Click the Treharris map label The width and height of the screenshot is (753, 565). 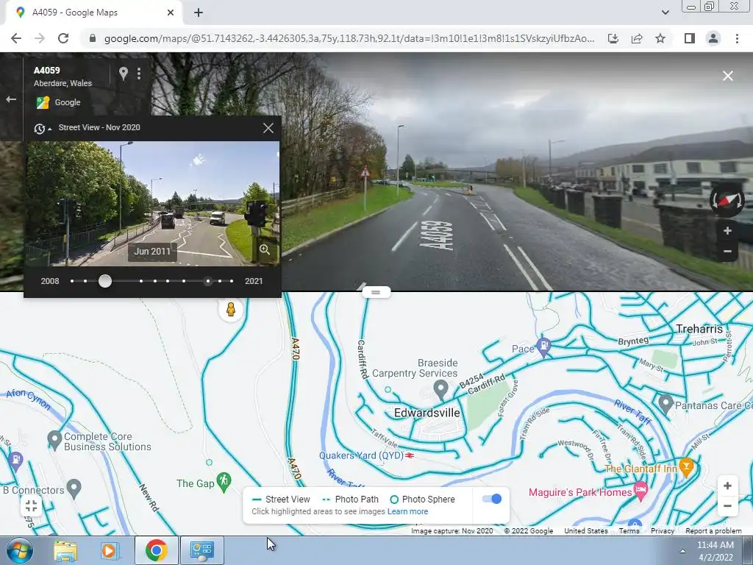point(699,329)
